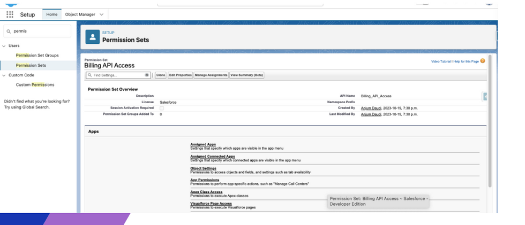The width and height of the screenshot is (525, 225).
Task: Click the Permission Set Overview heading
Action: [x=113, y=89]
